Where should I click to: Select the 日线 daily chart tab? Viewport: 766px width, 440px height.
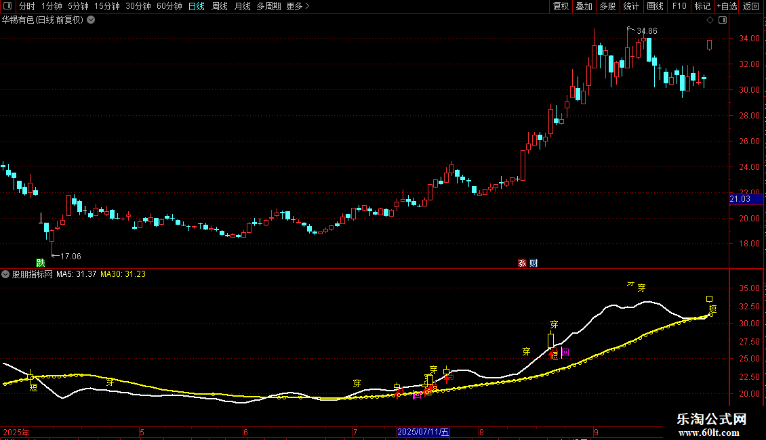pyautogui.click(x=197, y=6)
